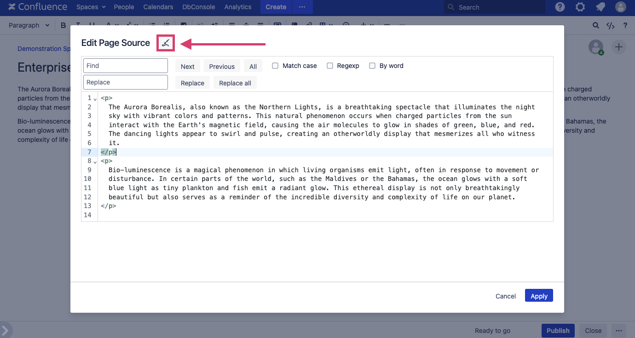Click the search magnifier in the top bar

(x=595, y=25)
